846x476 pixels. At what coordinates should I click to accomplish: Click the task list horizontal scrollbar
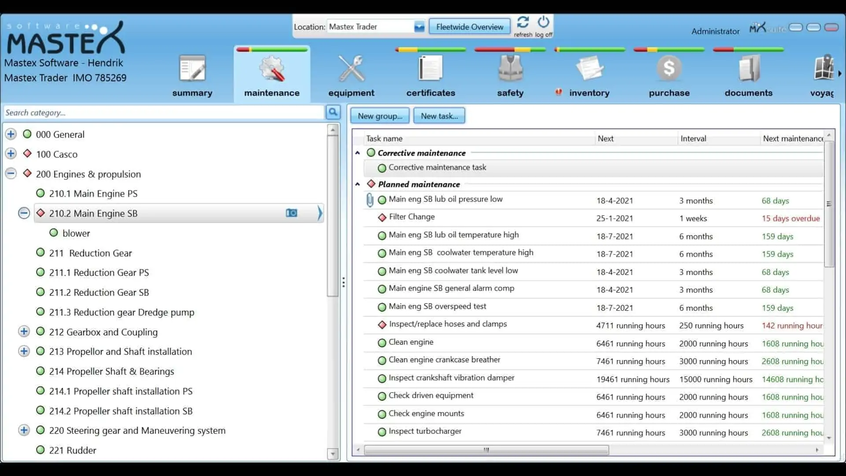click(486, 450)
